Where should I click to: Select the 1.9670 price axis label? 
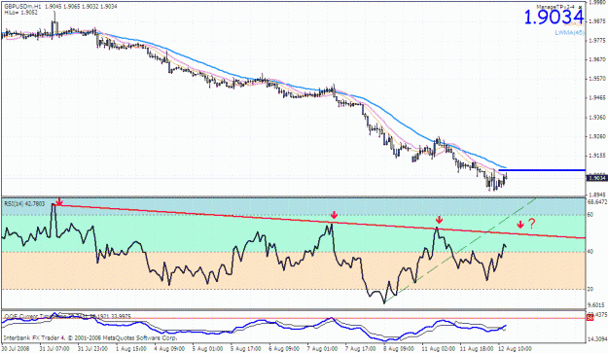coord(597,59)
